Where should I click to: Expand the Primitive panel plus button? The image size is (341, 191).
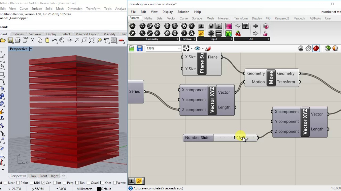pyautogui.click(x=194, y=39)
